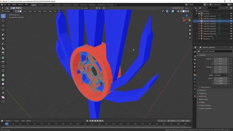
Task: Open the Playback popover in timeline
Action: tap(9, 121)
